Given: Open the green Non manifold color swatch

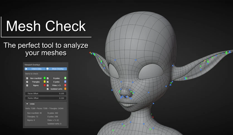Looking at the screenshot, I should 45,78.
